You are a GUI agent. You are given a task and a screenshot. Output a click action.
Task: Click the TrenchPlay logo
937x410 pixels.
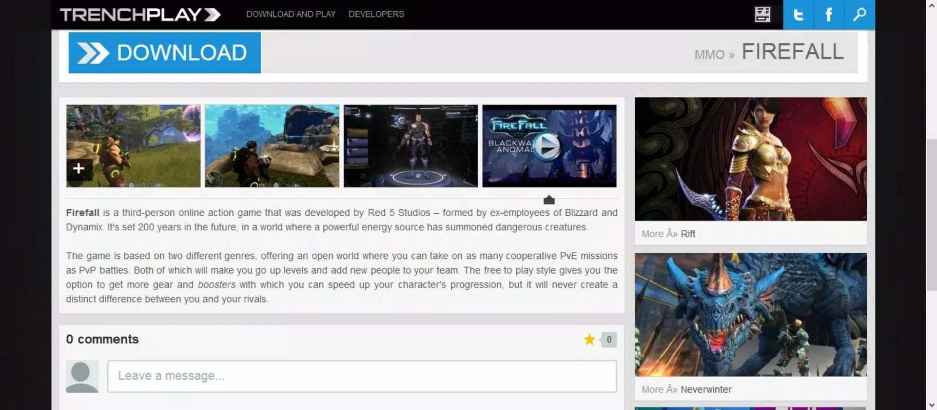pos(140,14)
